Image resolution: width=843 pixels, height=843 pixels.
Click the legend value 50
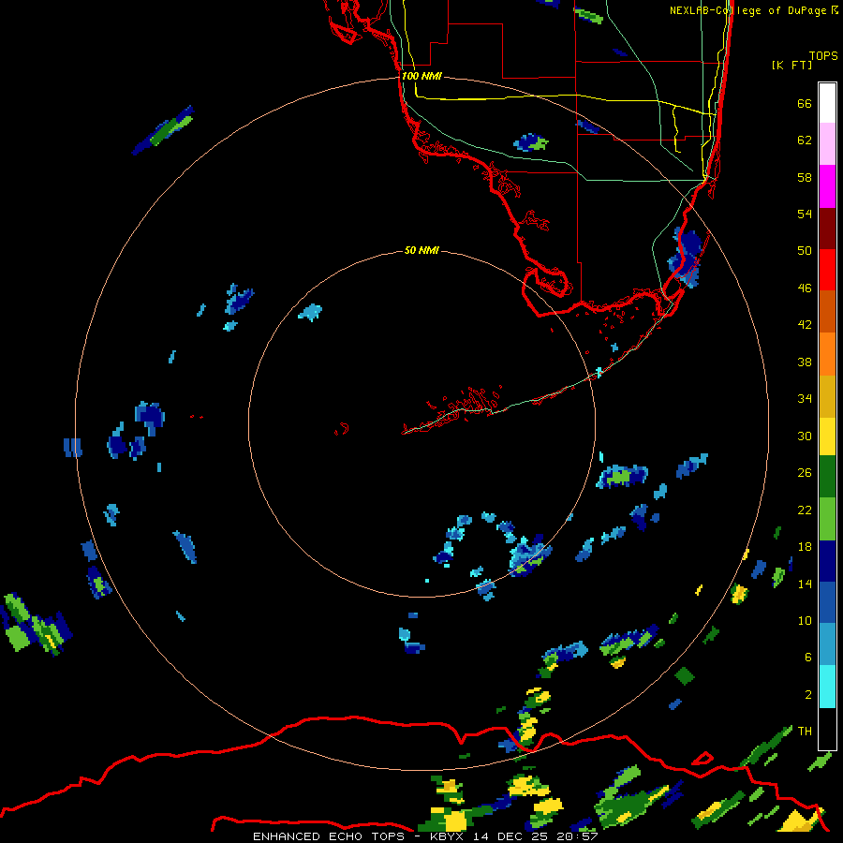click(805, 250)
